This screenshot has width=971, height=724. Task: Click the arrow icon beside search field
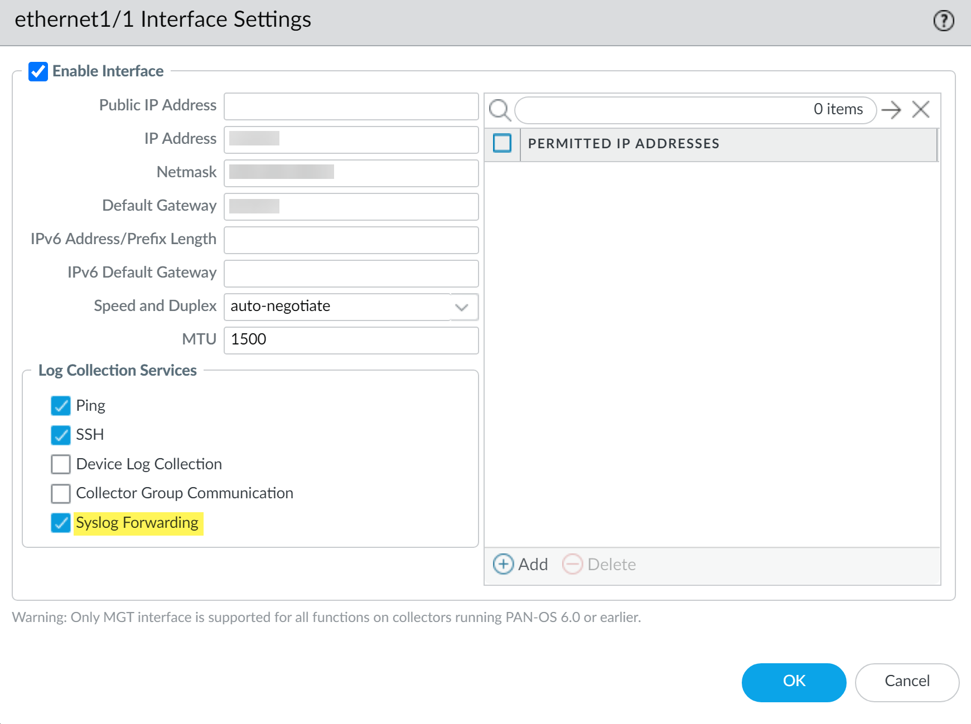click(x=891, y=110)
